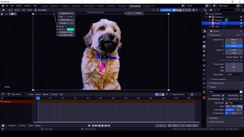This screenshot has height=137, width=244.
Task: Switch to the Scripting workspace tab
Action: [x=146, y=6]
